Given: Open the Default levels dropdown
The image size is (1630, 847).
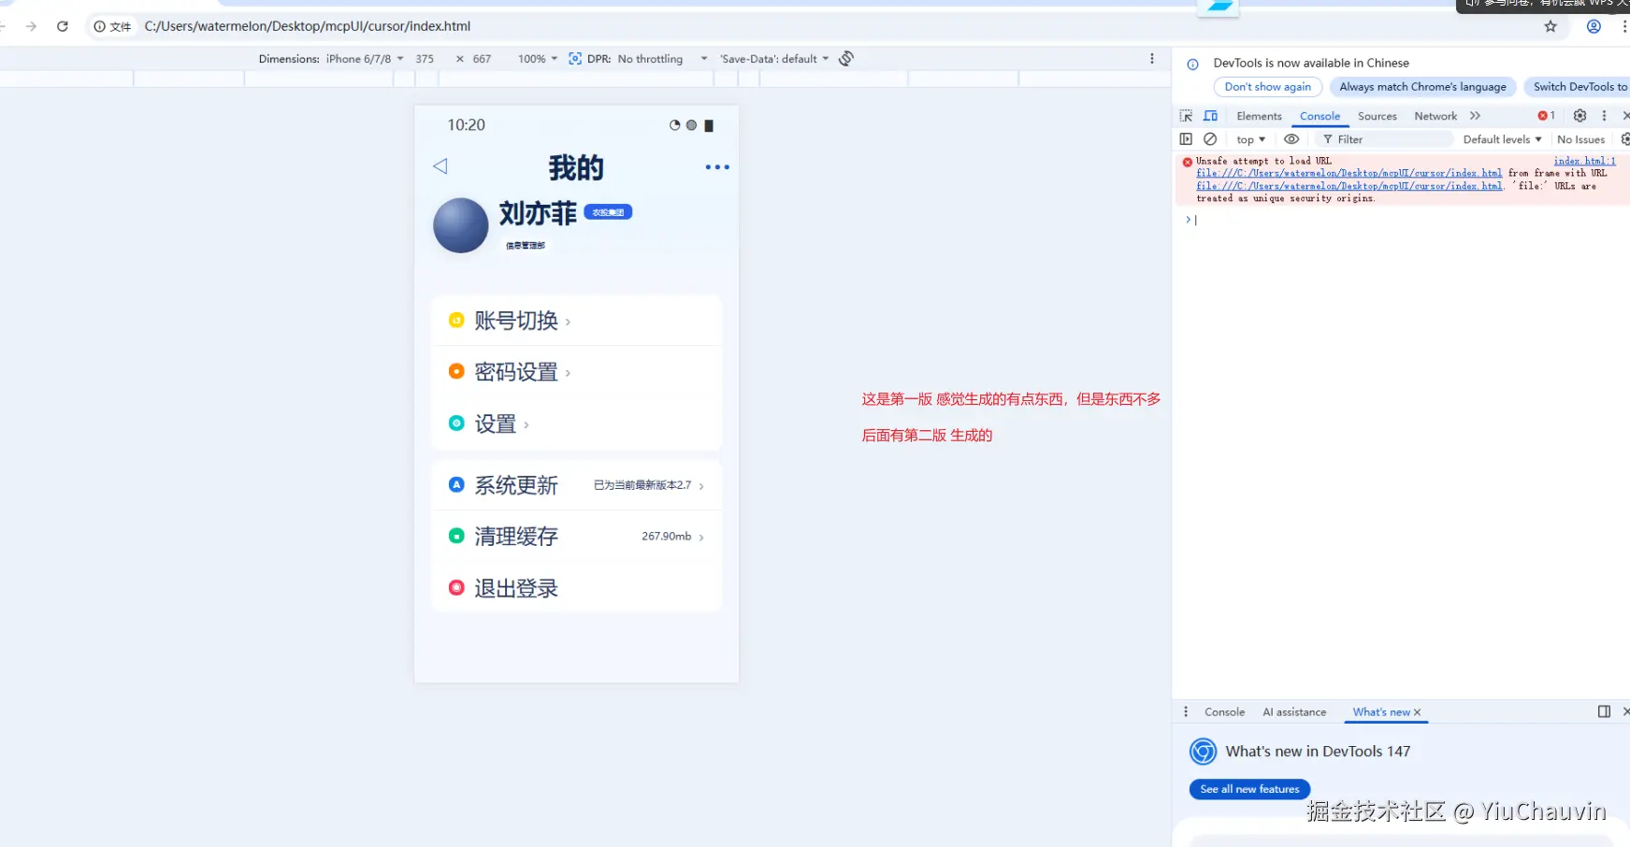Looking at the screenshot, I should click(x=1502, y=139).
